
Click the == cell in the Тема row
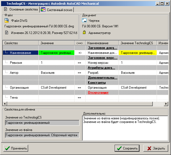click(80, 98)
